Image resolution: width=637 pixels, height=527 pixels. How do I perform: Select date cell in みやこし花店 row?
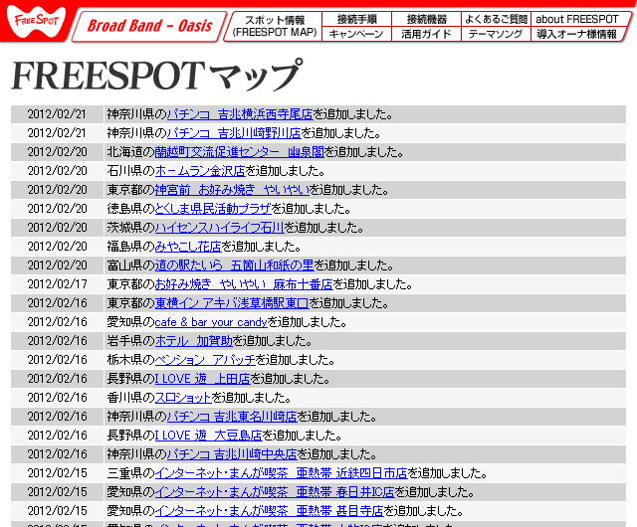(58, 247)
